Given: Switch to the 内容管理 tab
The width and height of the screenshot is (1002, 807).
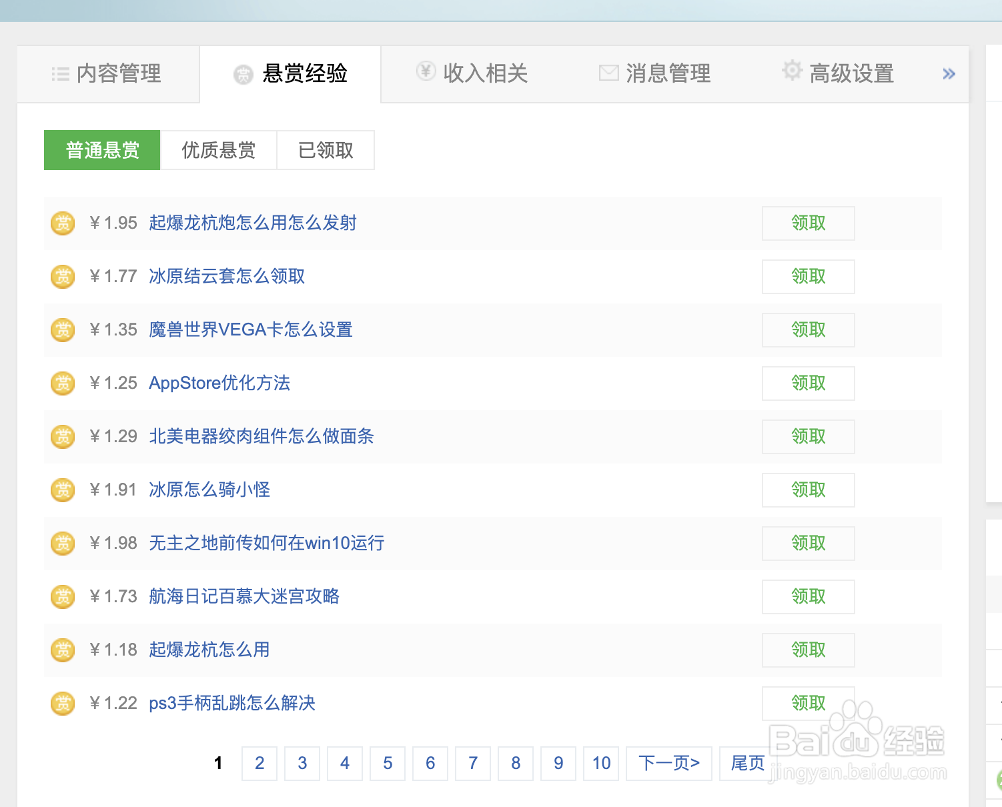Looking at the screenshot, I should [x=108, y=74].
